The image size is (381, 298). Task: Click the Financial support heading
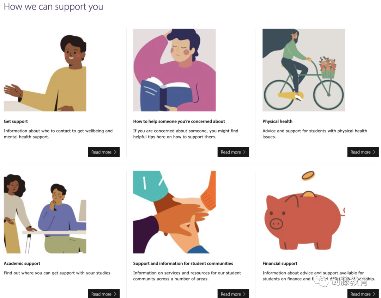pos(280,263)
